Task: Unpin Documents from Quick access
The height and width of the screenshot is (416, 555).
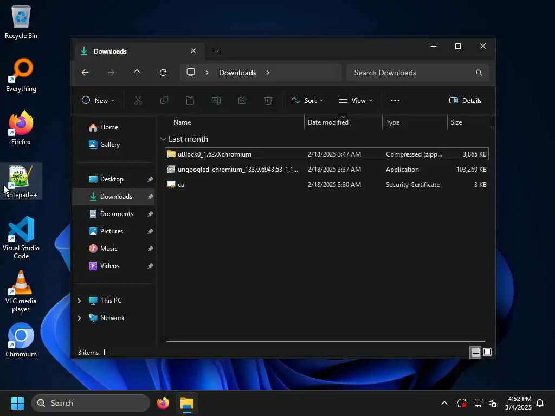Action: (151, 214)
